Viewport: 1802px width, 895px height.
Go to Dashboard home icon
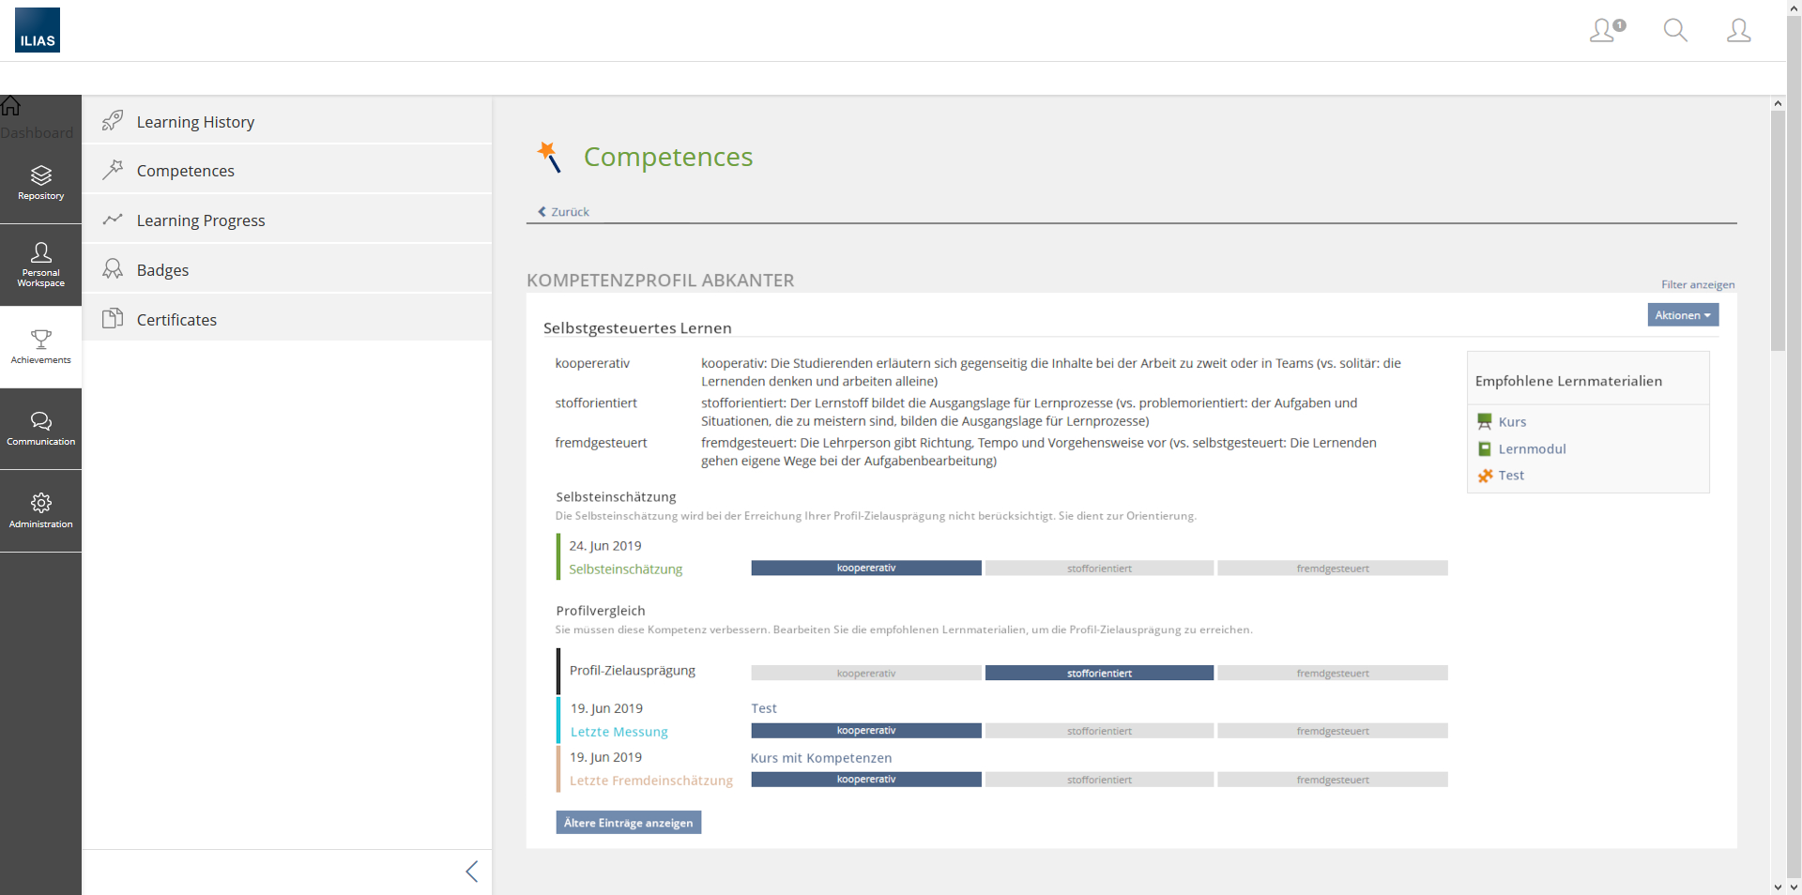click(x=13, y=107)
